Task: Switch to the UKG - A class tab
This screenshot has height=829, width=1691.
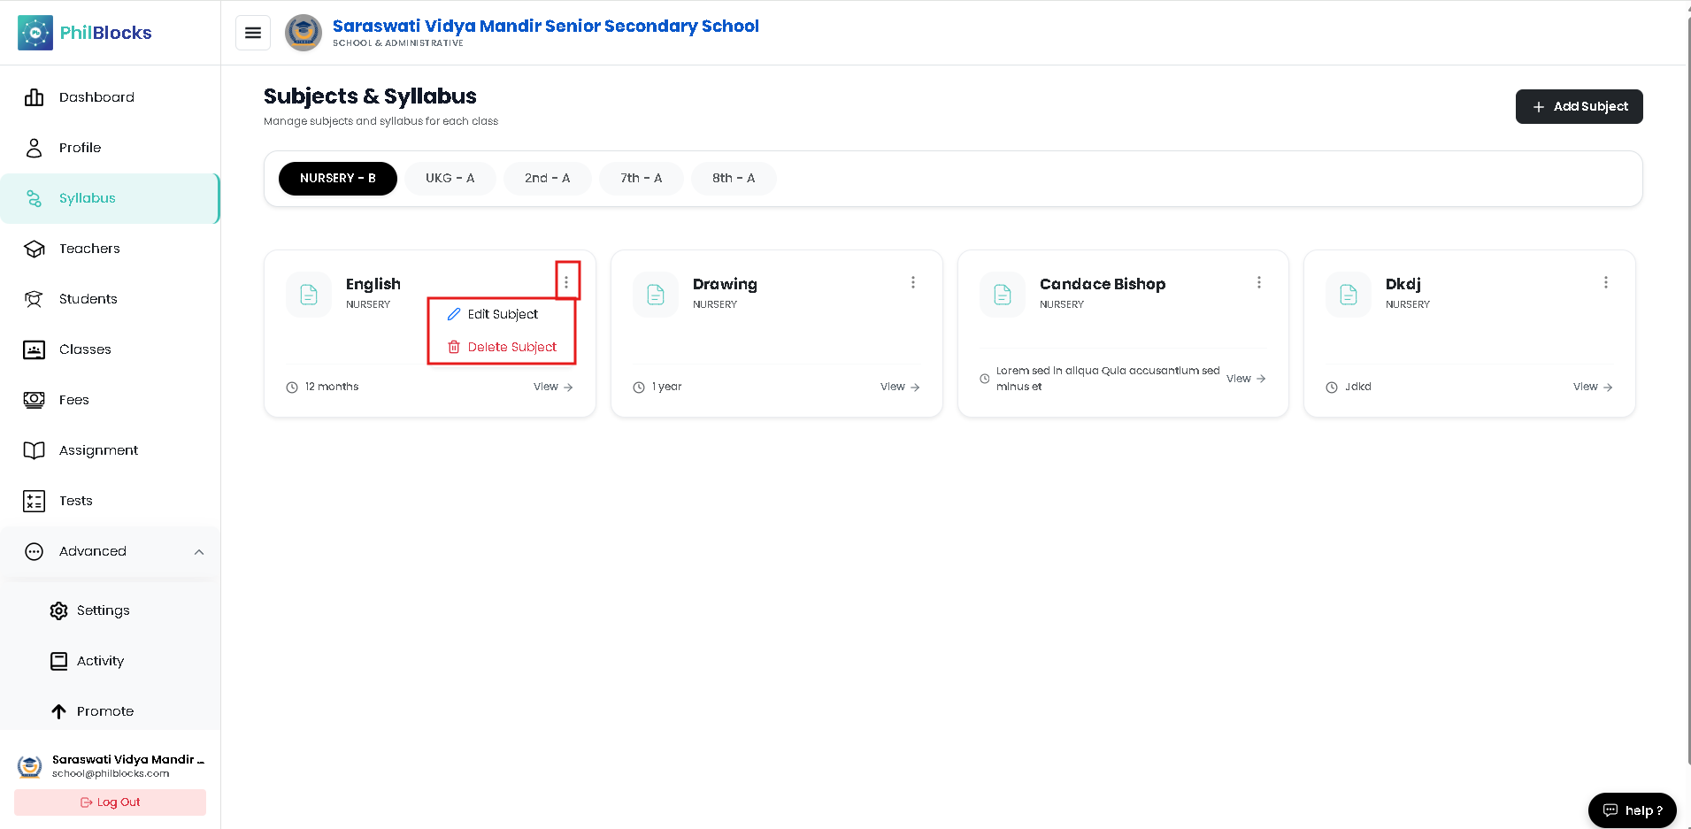Action: point(450,178)
